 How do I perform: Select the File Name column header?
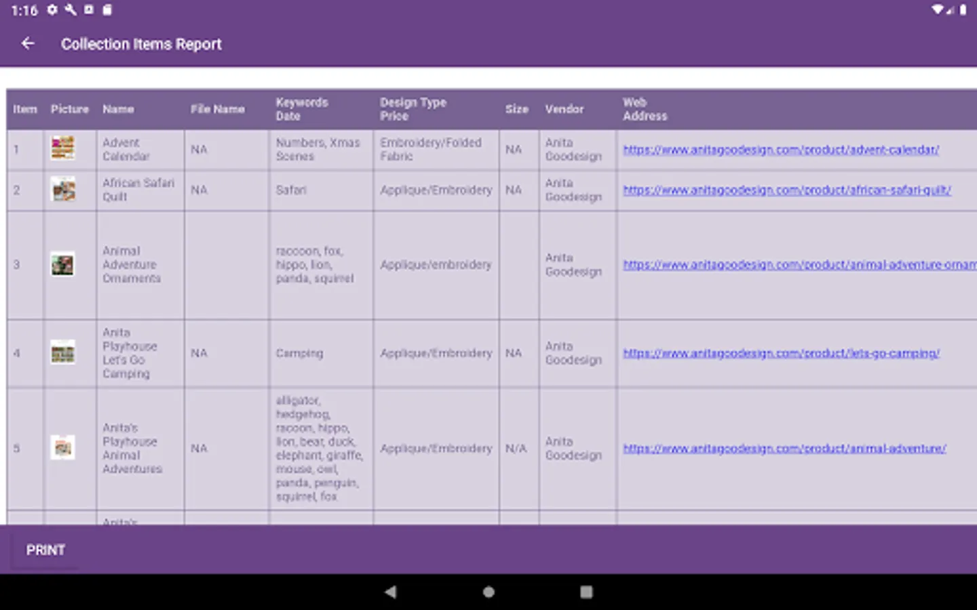[x=227, y=109]
